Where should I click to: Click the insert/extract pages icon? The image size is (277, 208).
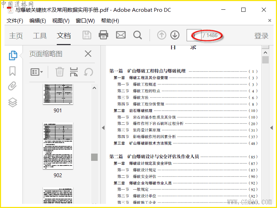click(74, 72)
